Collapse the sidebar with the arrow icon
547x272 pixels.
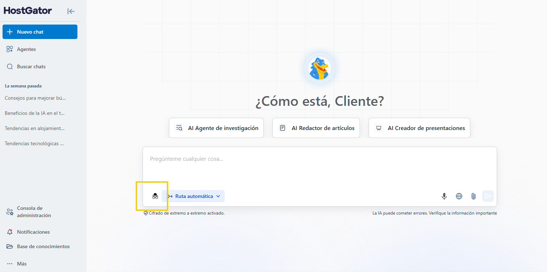[71, 11]
